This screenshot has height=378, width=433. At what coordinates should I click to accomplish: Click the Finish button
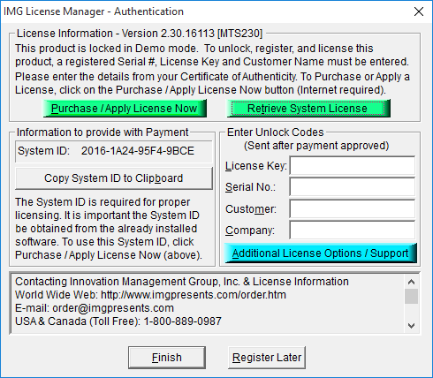click(x=167, y=358)
